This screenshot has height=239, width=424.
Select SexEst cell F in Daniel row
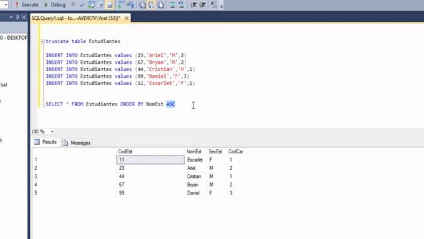[x=217, y=193]
